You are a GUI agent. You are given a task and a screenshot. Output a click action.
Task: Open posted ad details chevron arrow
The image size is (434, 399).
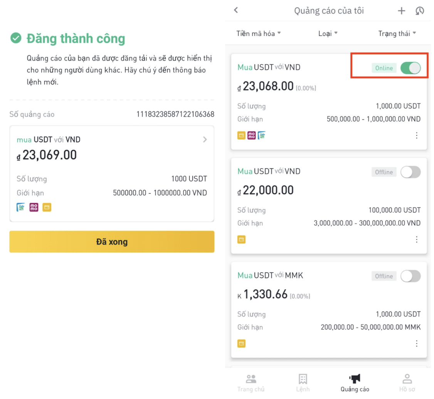click(x=205, y=140)
